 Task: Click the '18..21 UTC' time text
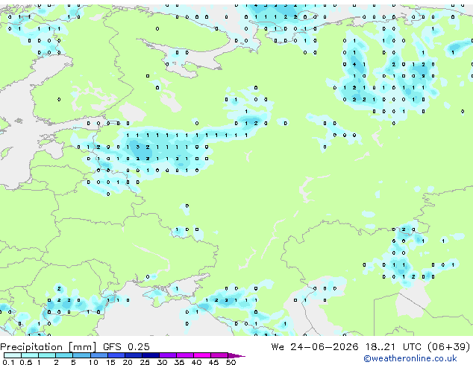click(393, 347)
